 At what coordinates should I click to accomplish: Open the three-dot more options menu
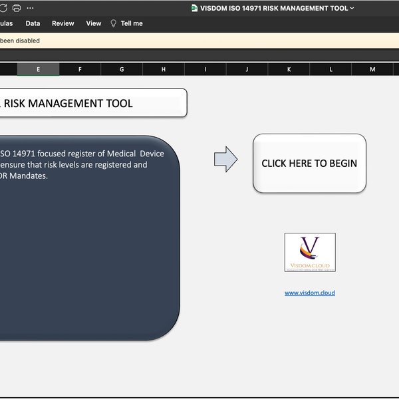(x=31, y=8)
